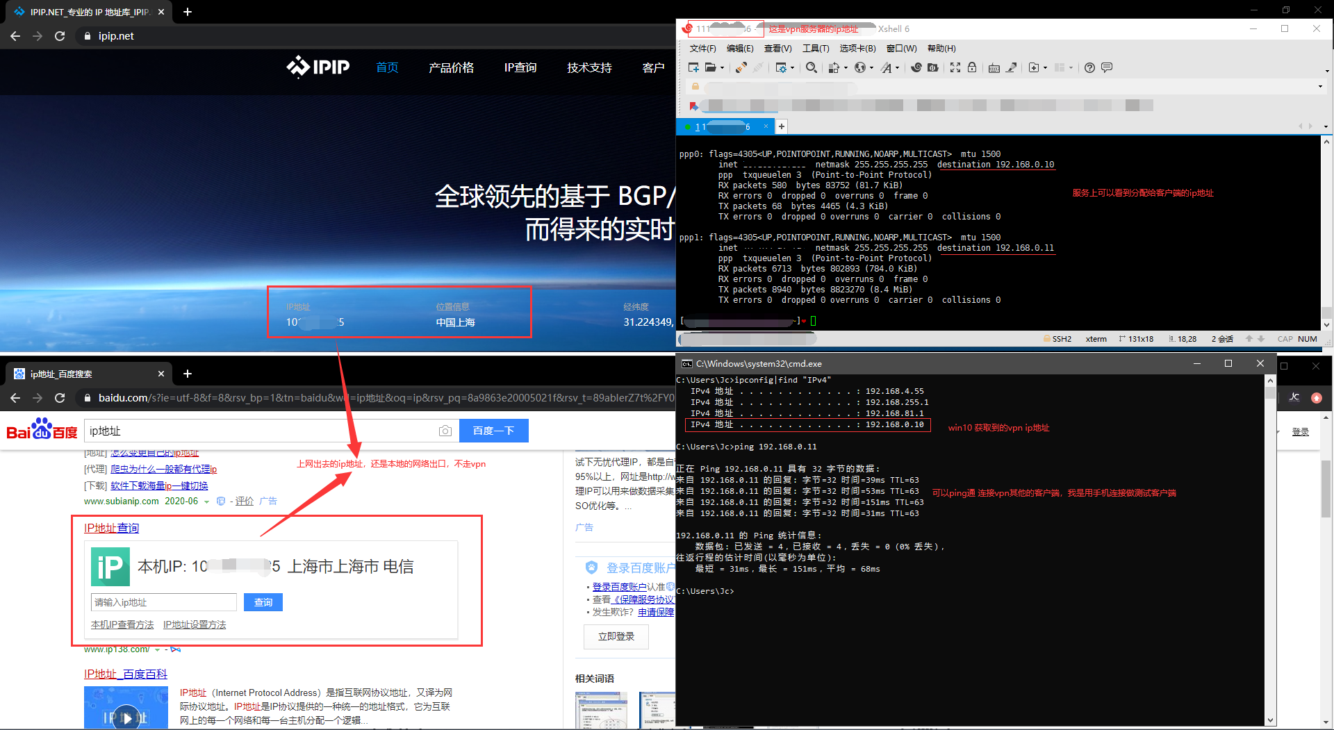Viewport: 1334px width, 730px height.
Task: Click the cmd window vertical scrollbar
Action: (1270, 551)
